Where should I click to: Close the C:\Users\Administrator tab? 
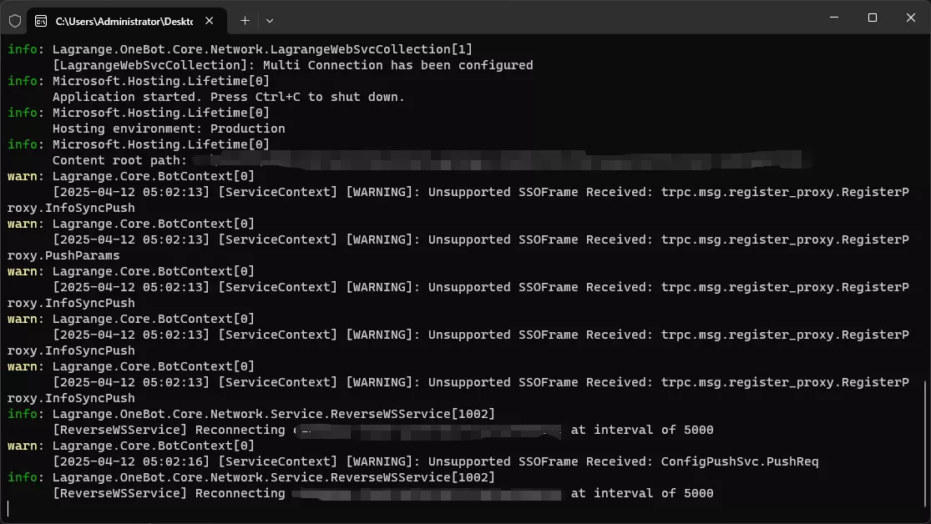pos(209,21)
